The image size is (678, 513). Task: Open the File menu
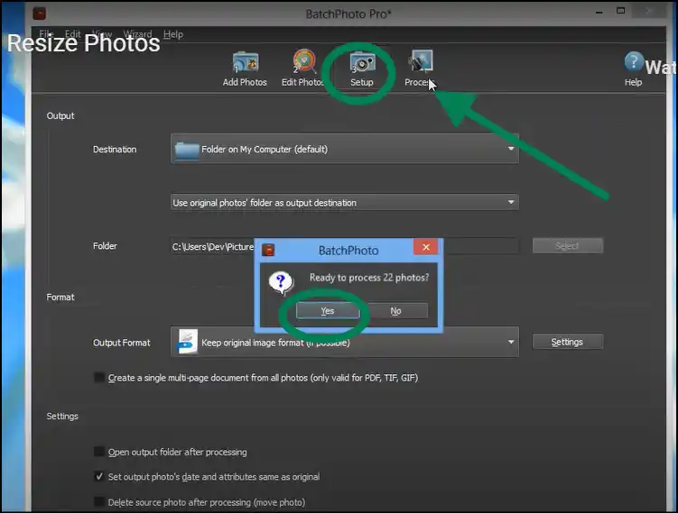(46, 33)
